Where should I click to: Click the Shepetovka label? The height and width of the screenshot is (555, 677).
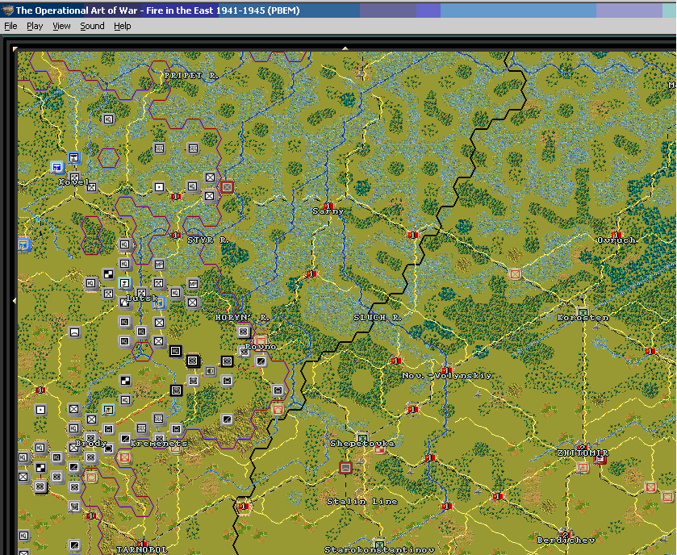pyautogui.click(x=362, y=443)
